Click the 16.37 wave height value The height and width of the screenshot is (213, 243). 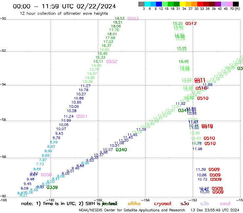coord(106,46)
